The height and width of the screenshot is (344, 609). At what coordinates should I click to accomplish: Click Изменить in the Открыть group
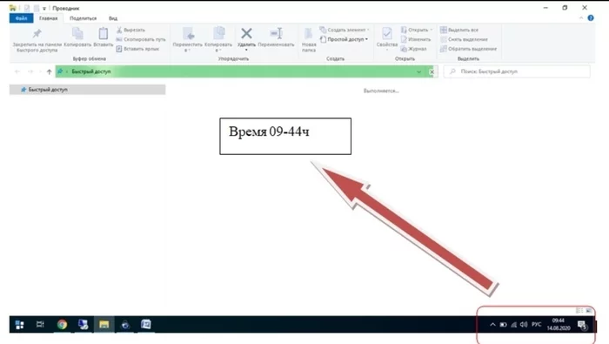pyautogui.click(x=416, y=39)
